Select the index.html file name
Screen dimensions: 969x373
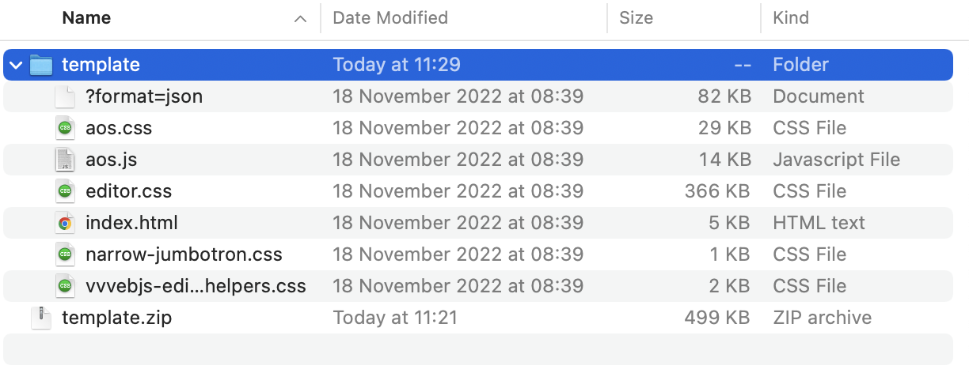point(131,223)
